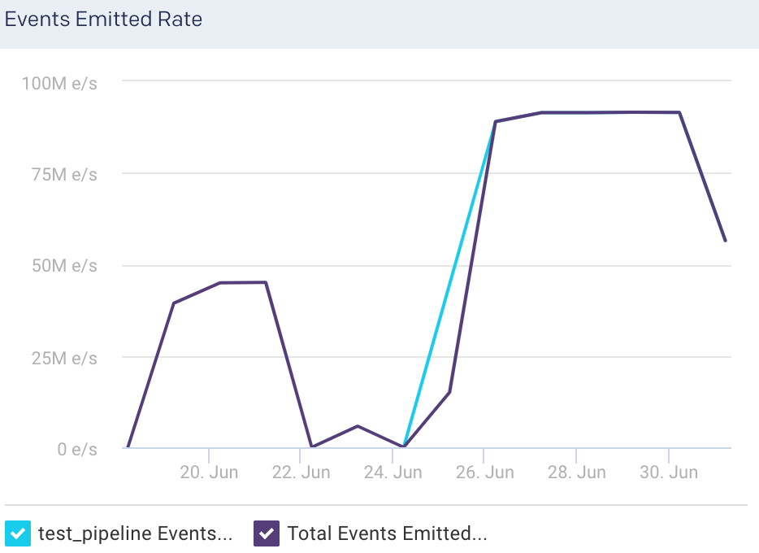Click the purple line's final point near 56M
This screenshot has width=759, height=553.
(x=725, y=240)
